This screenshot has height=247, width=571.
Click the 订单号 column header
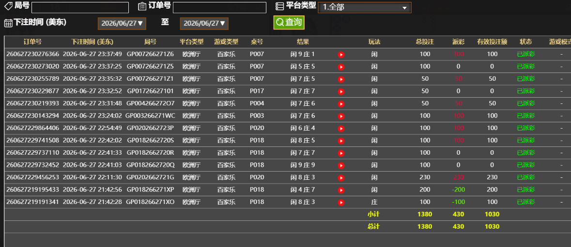tap(33, 42)
